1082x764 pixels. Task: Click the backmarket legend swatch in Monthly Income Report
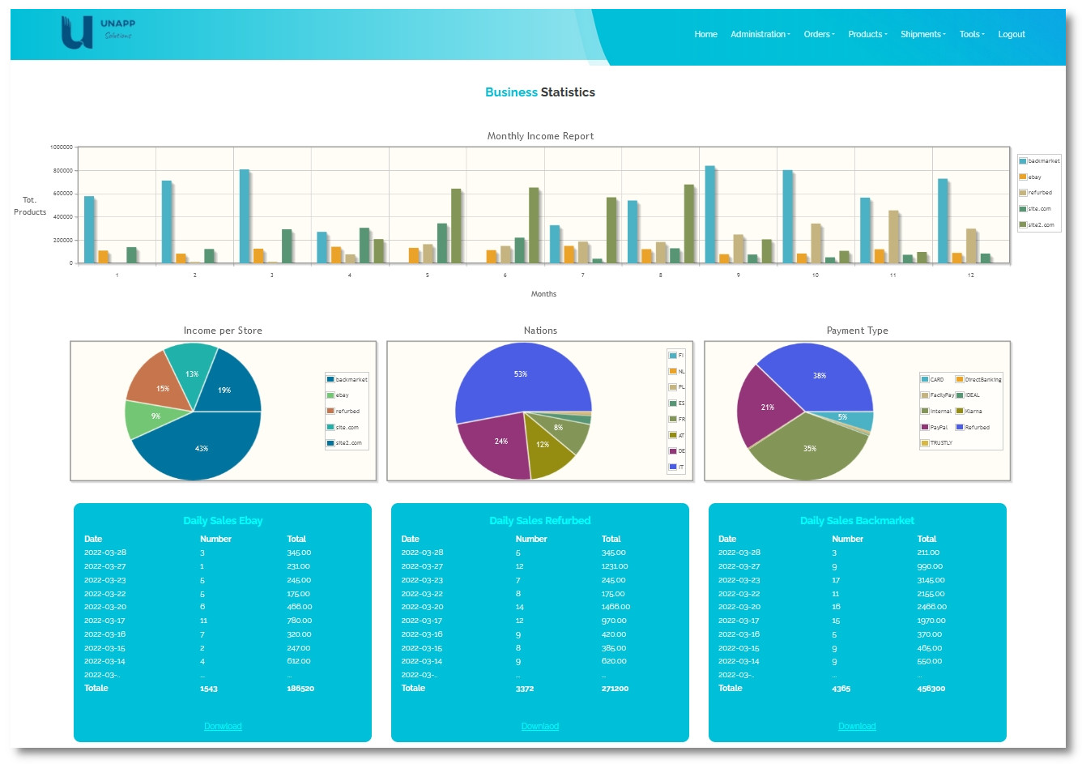[x=1023, y=161]
